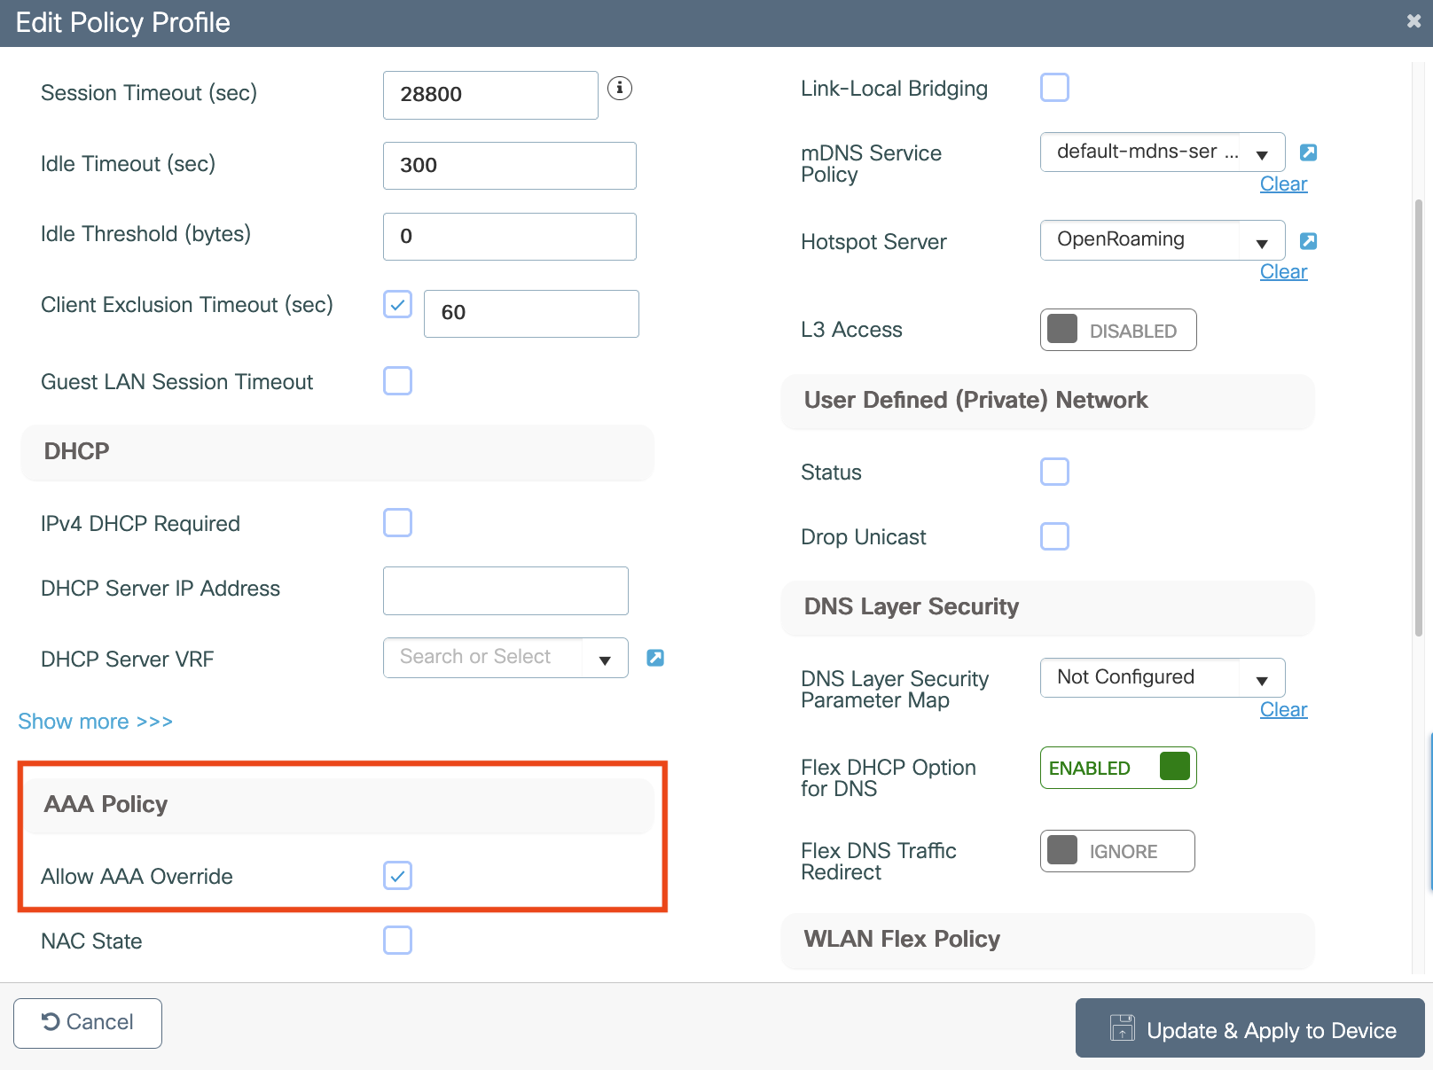This screenshot has width=1433, height=1070.
Task: Uncheck Allow AAA Override
Action: [397, 876]
